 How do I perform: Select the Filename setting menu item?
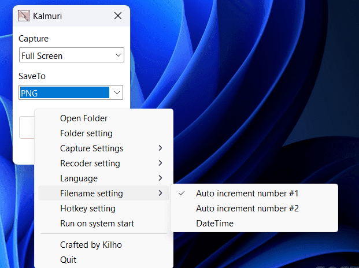(x=91, y=193)
